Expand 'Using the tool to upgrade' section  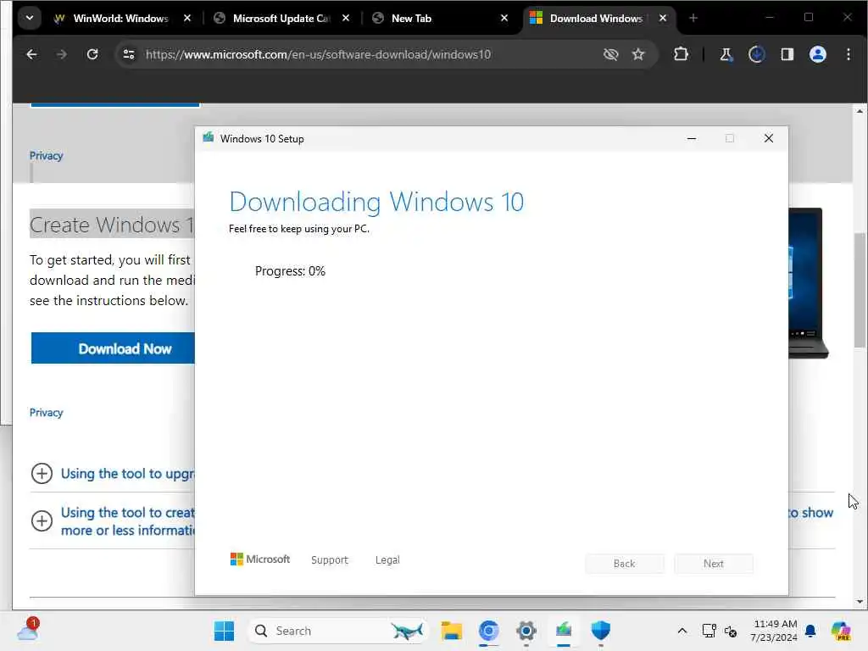point(42,473)
